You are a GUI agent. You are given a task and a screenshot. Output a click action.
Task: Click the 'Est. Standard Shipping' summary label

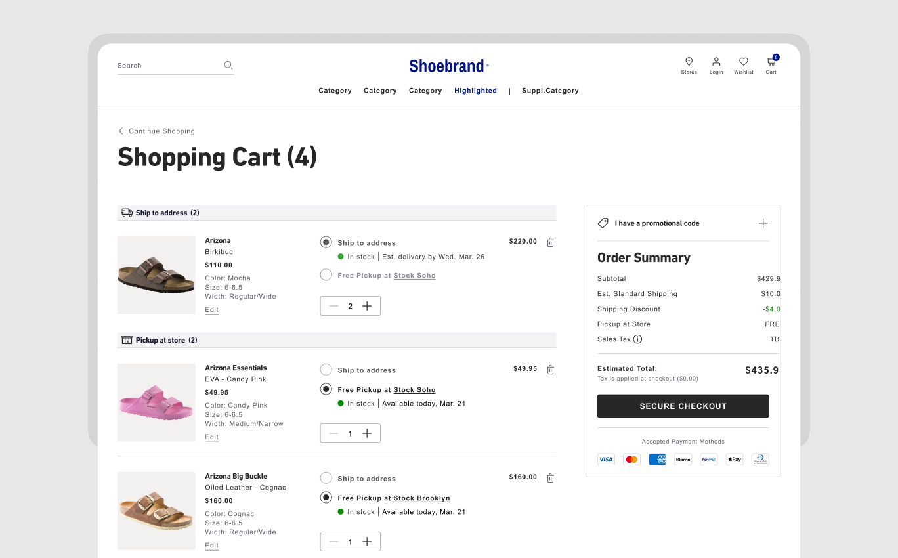coord(637,294)
